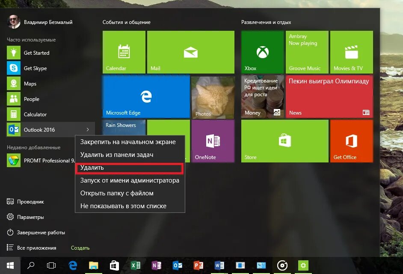Click the Windows Start button

coord(10,265)
